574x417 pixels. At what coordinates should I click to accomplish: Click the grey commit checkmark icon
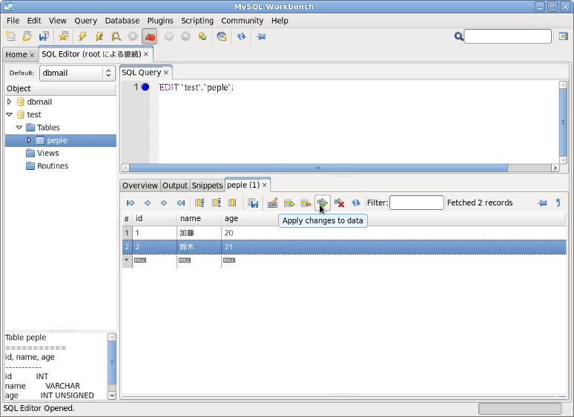tap(169, 36)
